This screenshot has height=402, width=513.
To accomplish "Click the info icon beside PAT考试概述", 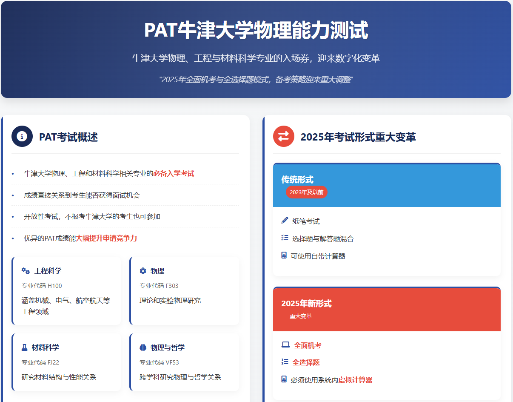I will pyautogui.click(x=22, y=136).
